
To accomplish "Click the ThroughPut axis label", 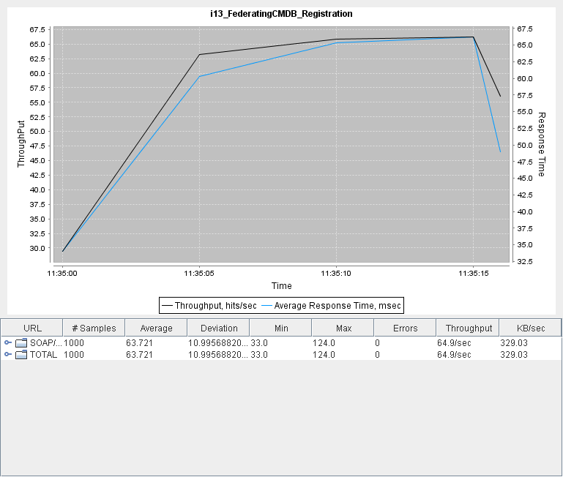I will click(20, 144).
